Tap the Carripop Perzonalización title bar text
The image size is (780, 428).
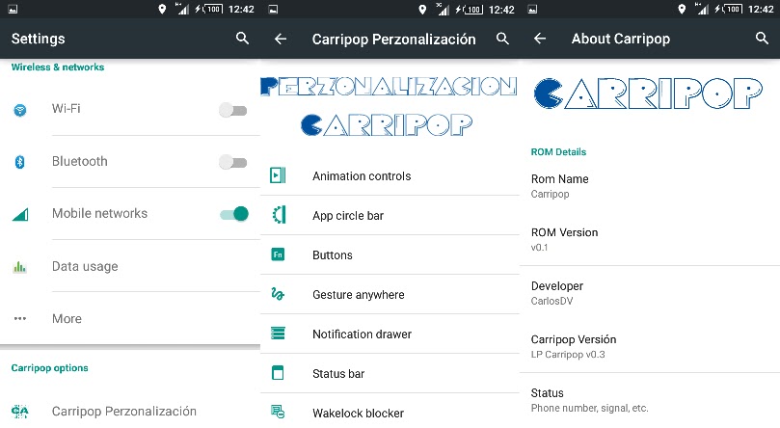pos(393,40)
